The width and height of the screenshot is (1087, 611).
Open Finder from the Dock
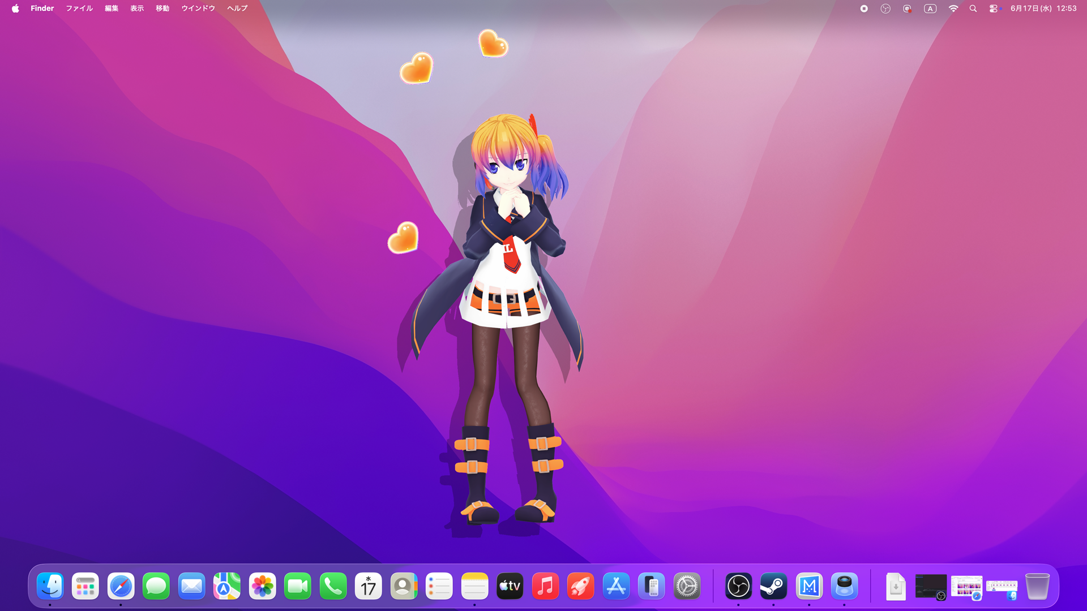(x=50, y=586)
